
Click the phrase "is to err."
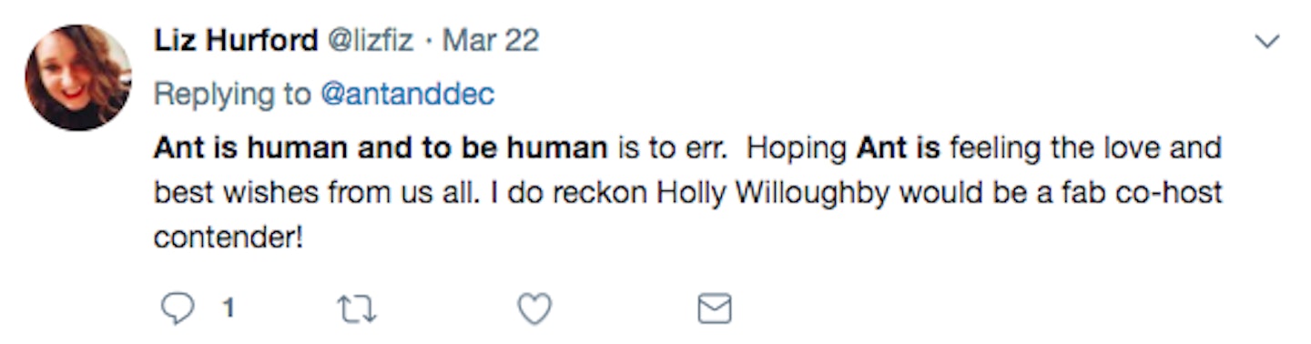click(672, 148)
